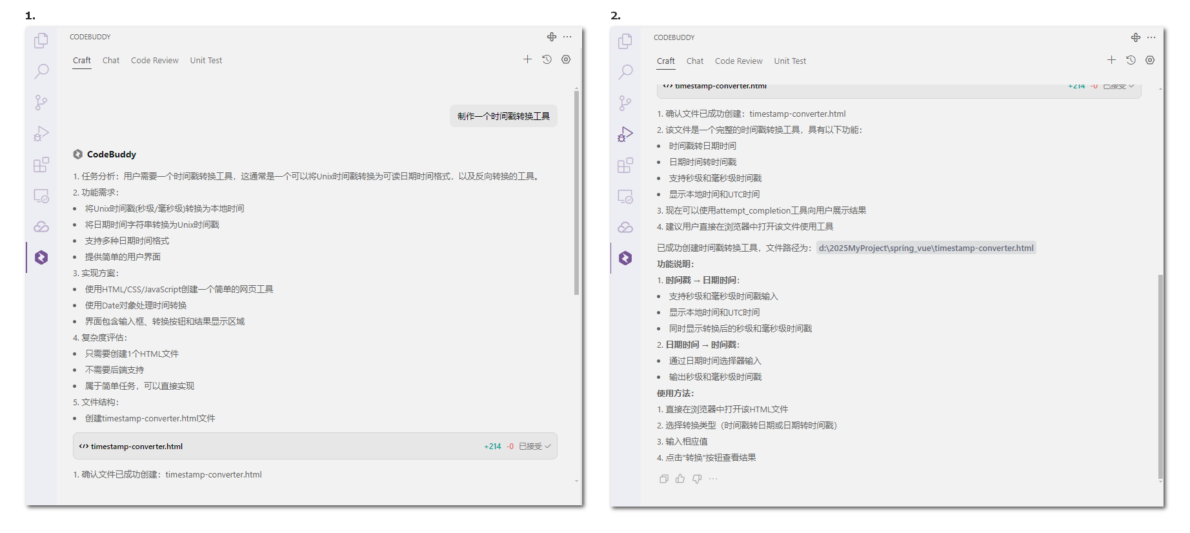The image size is (1190, 533).
Task: Switch to Unit Test tab in panel 1
Action: pyautogui.click(x=206, y=61)
